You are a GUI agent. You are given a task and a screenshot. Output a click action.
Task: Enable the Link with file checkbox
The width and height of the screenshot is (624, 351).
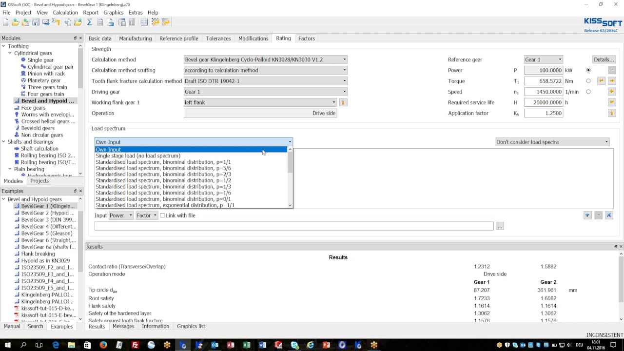pos(162,215)
